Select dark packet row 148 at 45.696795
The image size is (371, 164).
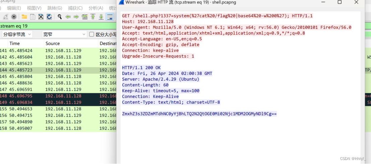coord(58,96)
